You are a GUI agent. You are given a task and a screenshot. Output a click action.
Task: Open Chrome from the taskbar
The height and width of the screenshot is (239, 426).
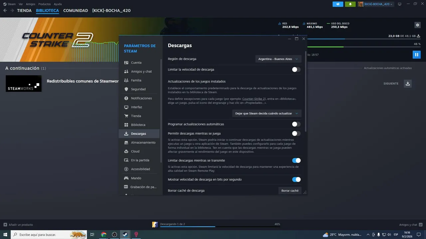tap(104, 234)
